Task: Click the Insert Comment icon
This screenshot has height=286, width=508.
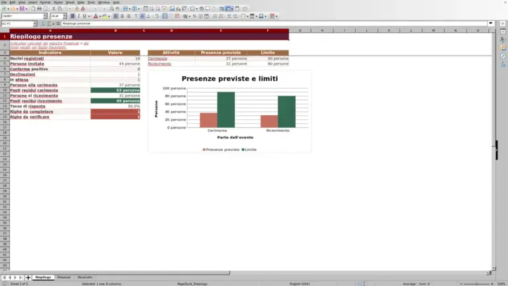Action: 208,9
